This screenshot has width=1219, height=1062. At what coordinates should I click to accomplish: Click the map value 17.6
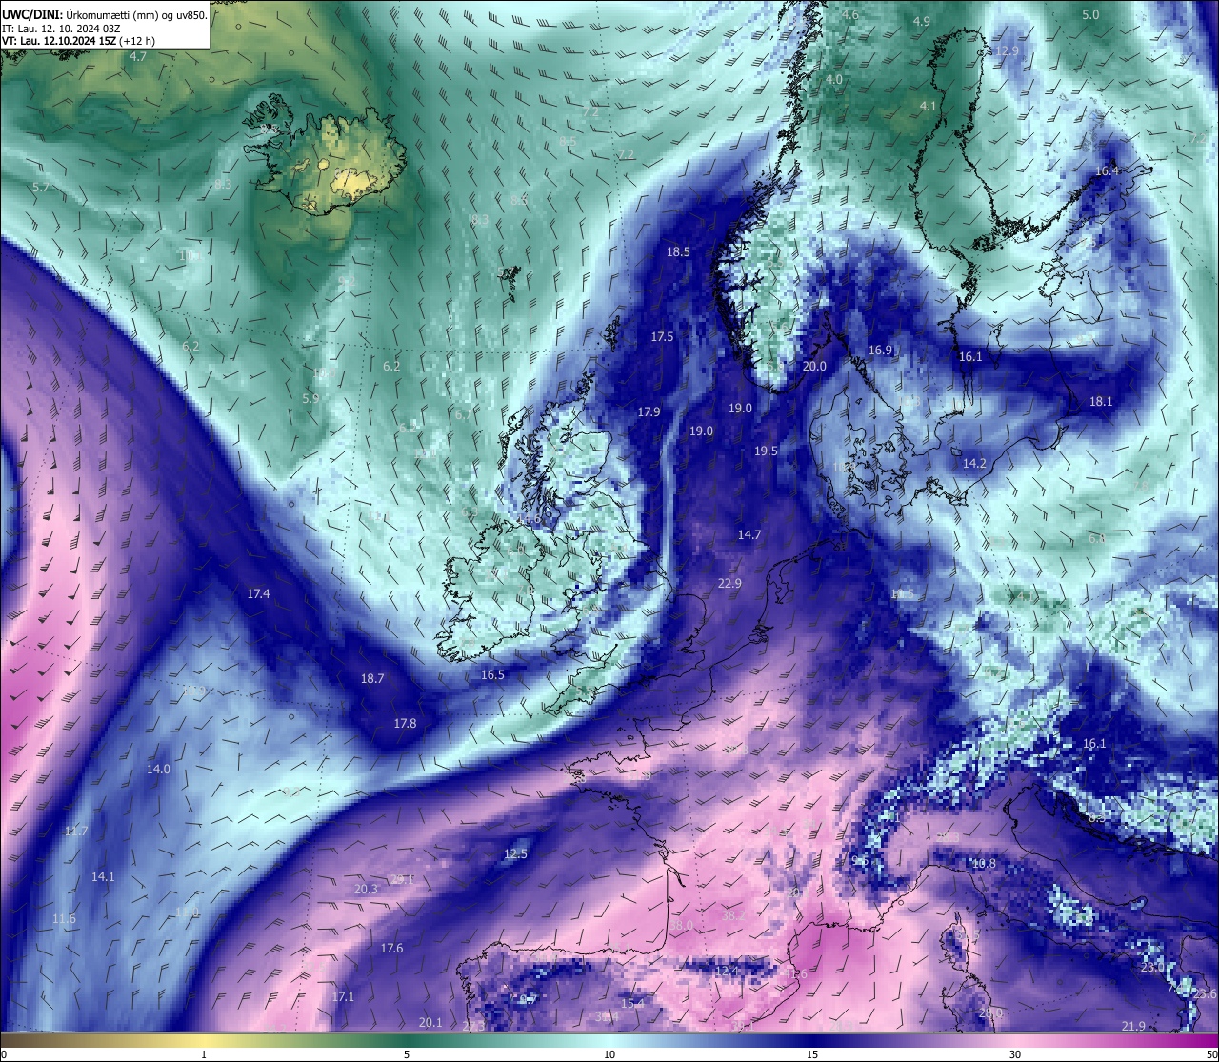click(x=391, y=949)
